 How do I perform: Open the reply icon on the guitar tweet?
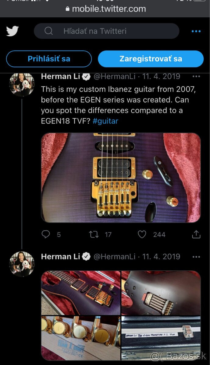46,234
